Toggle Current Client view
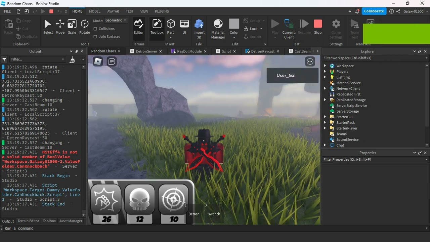 click(289, 29)
